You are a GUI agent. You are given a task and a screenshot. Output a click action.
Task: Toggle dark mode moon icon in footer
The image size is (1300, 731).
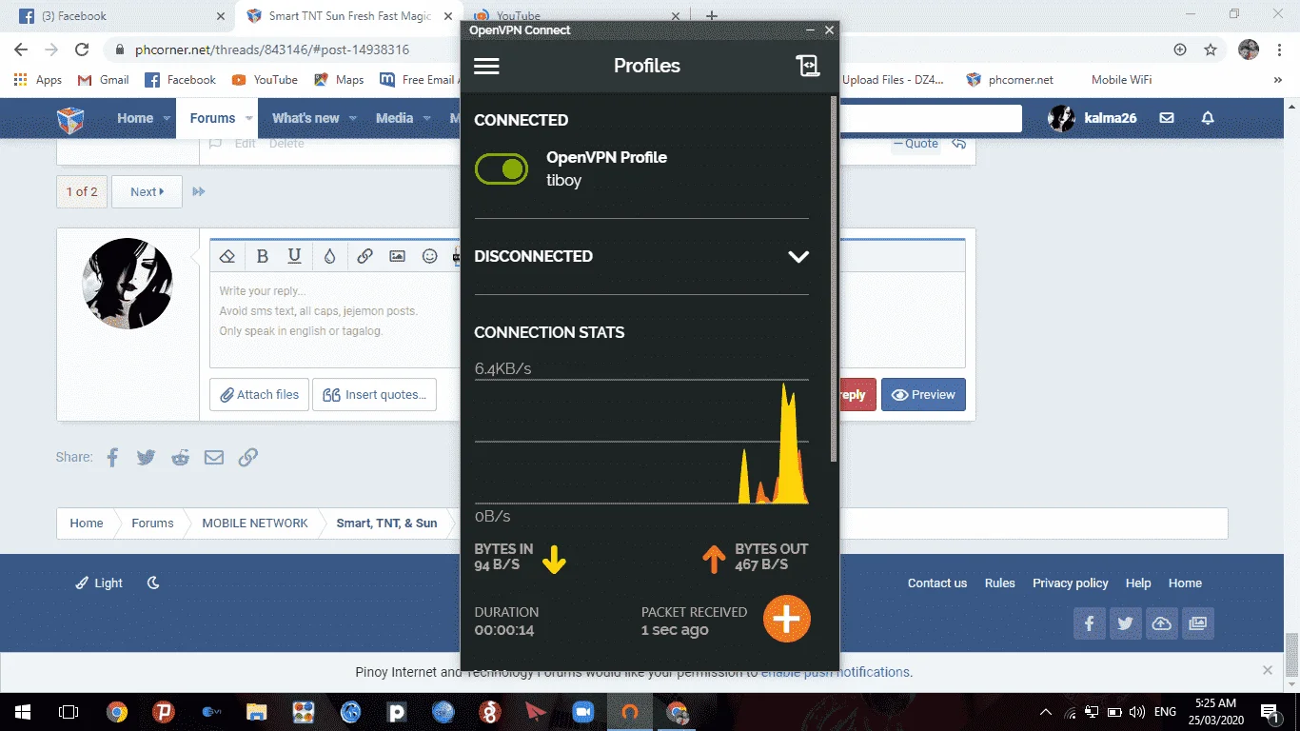tap(153, 583)
